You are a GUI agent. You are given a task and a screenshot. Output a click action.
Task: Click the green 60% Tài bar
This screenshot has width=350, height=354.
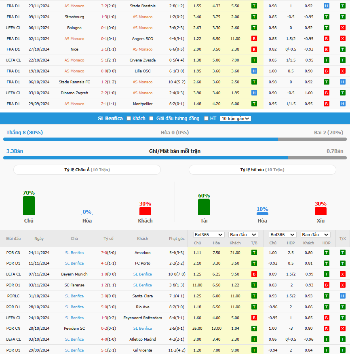[204, 207]
